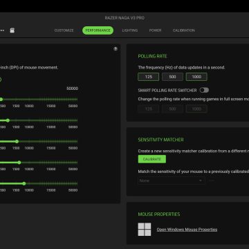249x249 pixels.
Task: Expand the None calibration dropdown
Action: pyautogui.click(x=172, y=181)
